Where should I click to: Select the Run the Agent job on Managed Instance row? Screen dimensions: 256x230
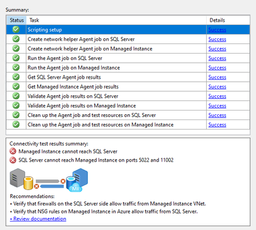128,68
